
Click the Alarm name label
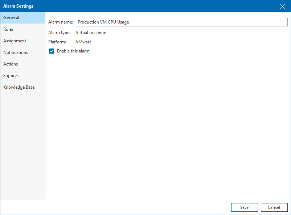[x=61, y=22]
